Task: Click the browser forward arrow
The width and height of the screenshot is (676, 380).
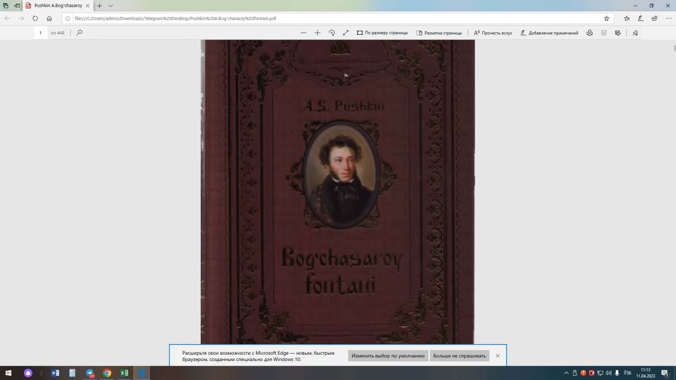Action: 21,18
